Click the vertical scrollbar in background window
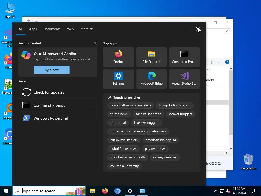The image size is (261, 196). click(x=230, y=103)
